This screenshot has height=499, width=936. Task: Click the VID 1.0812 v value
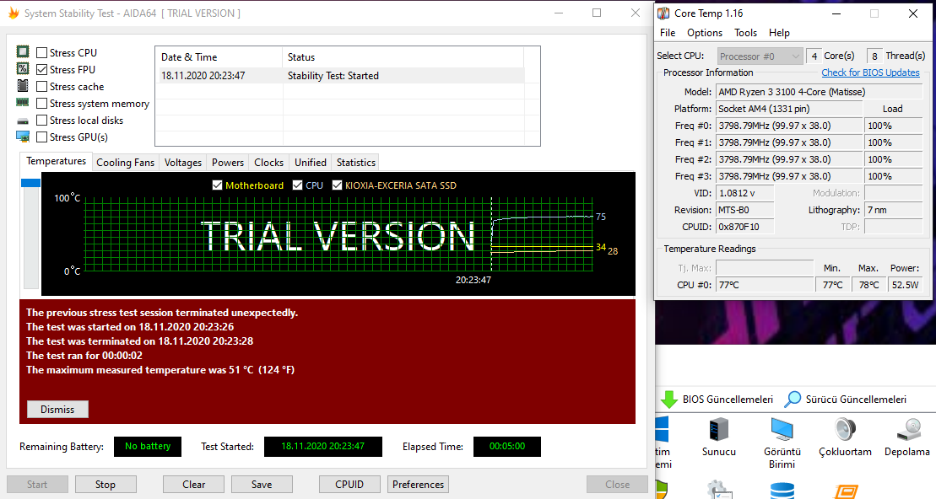745,193
